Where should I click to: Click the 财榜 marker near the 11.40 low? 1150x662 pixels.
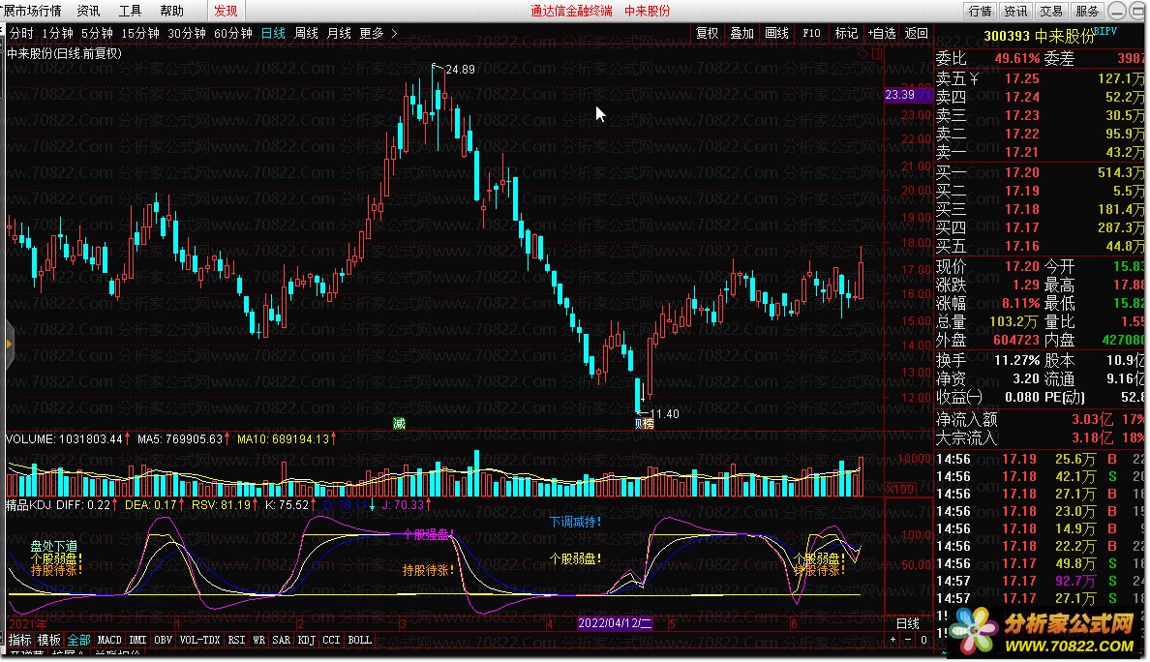644,423
